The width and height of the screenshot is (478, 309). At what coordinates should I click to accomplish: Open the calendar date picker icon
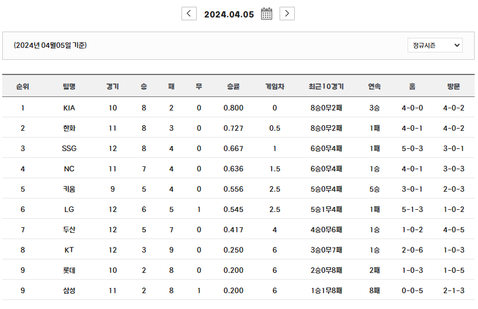[x=267, y=14]
